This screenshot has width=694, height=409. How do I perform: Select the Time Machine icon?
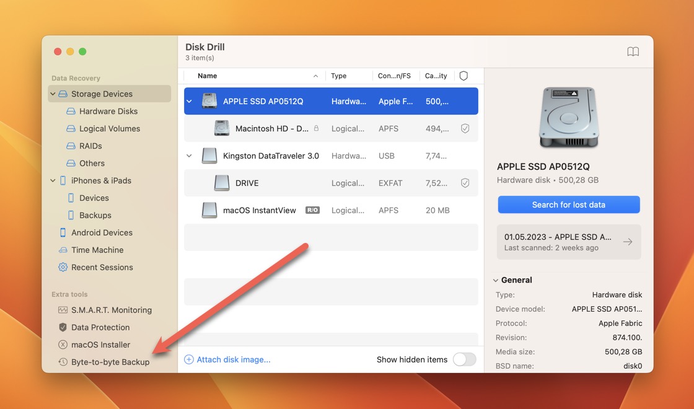[63, 250]
